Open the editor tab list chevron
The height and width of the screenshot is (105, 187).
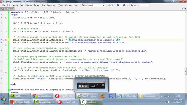(x=183, y=9)
